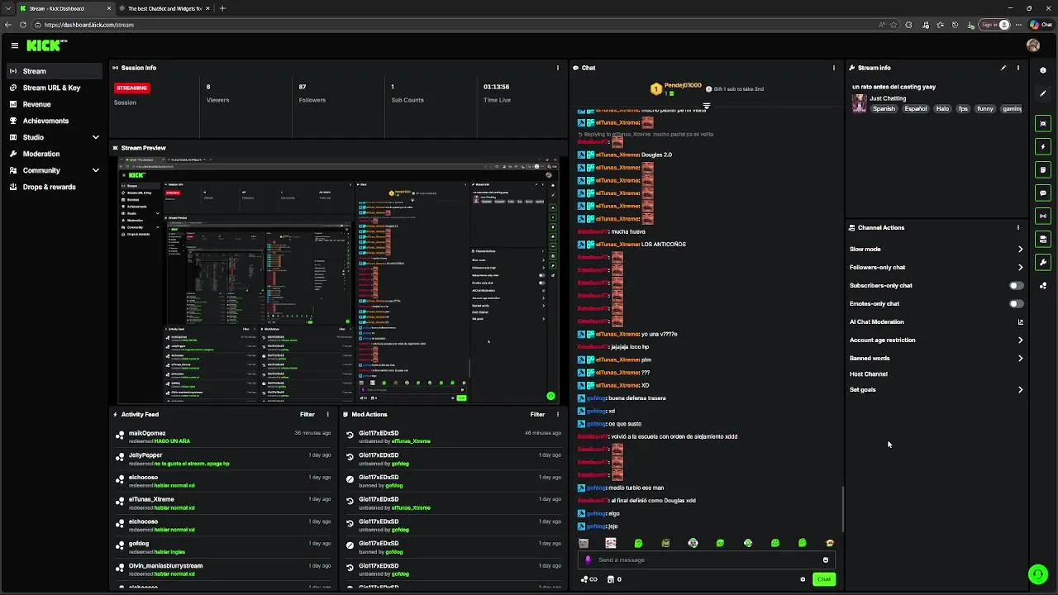Viewport: 1058px width, 595px height.
Task: Click the Stream Preview thumbnail
Action: pyautogui.click(x=339, y=281)
